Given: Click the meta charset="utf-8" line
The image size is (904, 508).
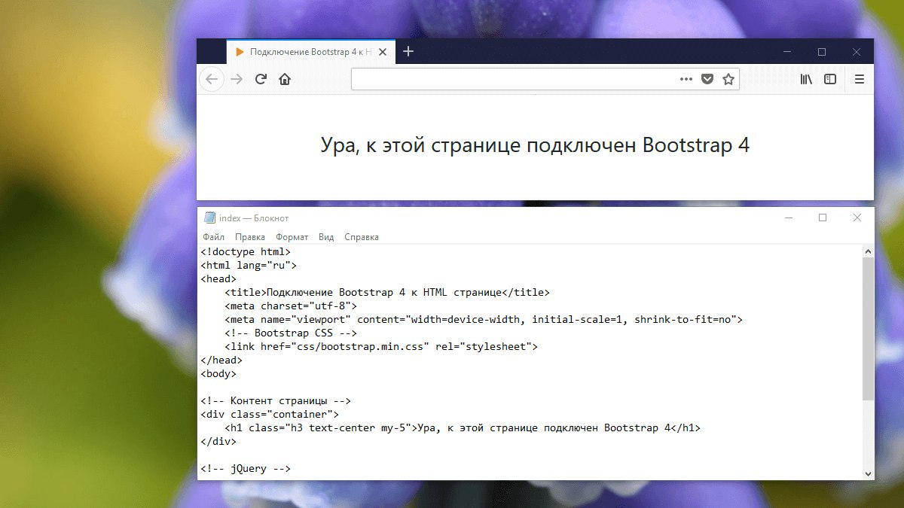Looking at the screenshot, I should 291,306.
